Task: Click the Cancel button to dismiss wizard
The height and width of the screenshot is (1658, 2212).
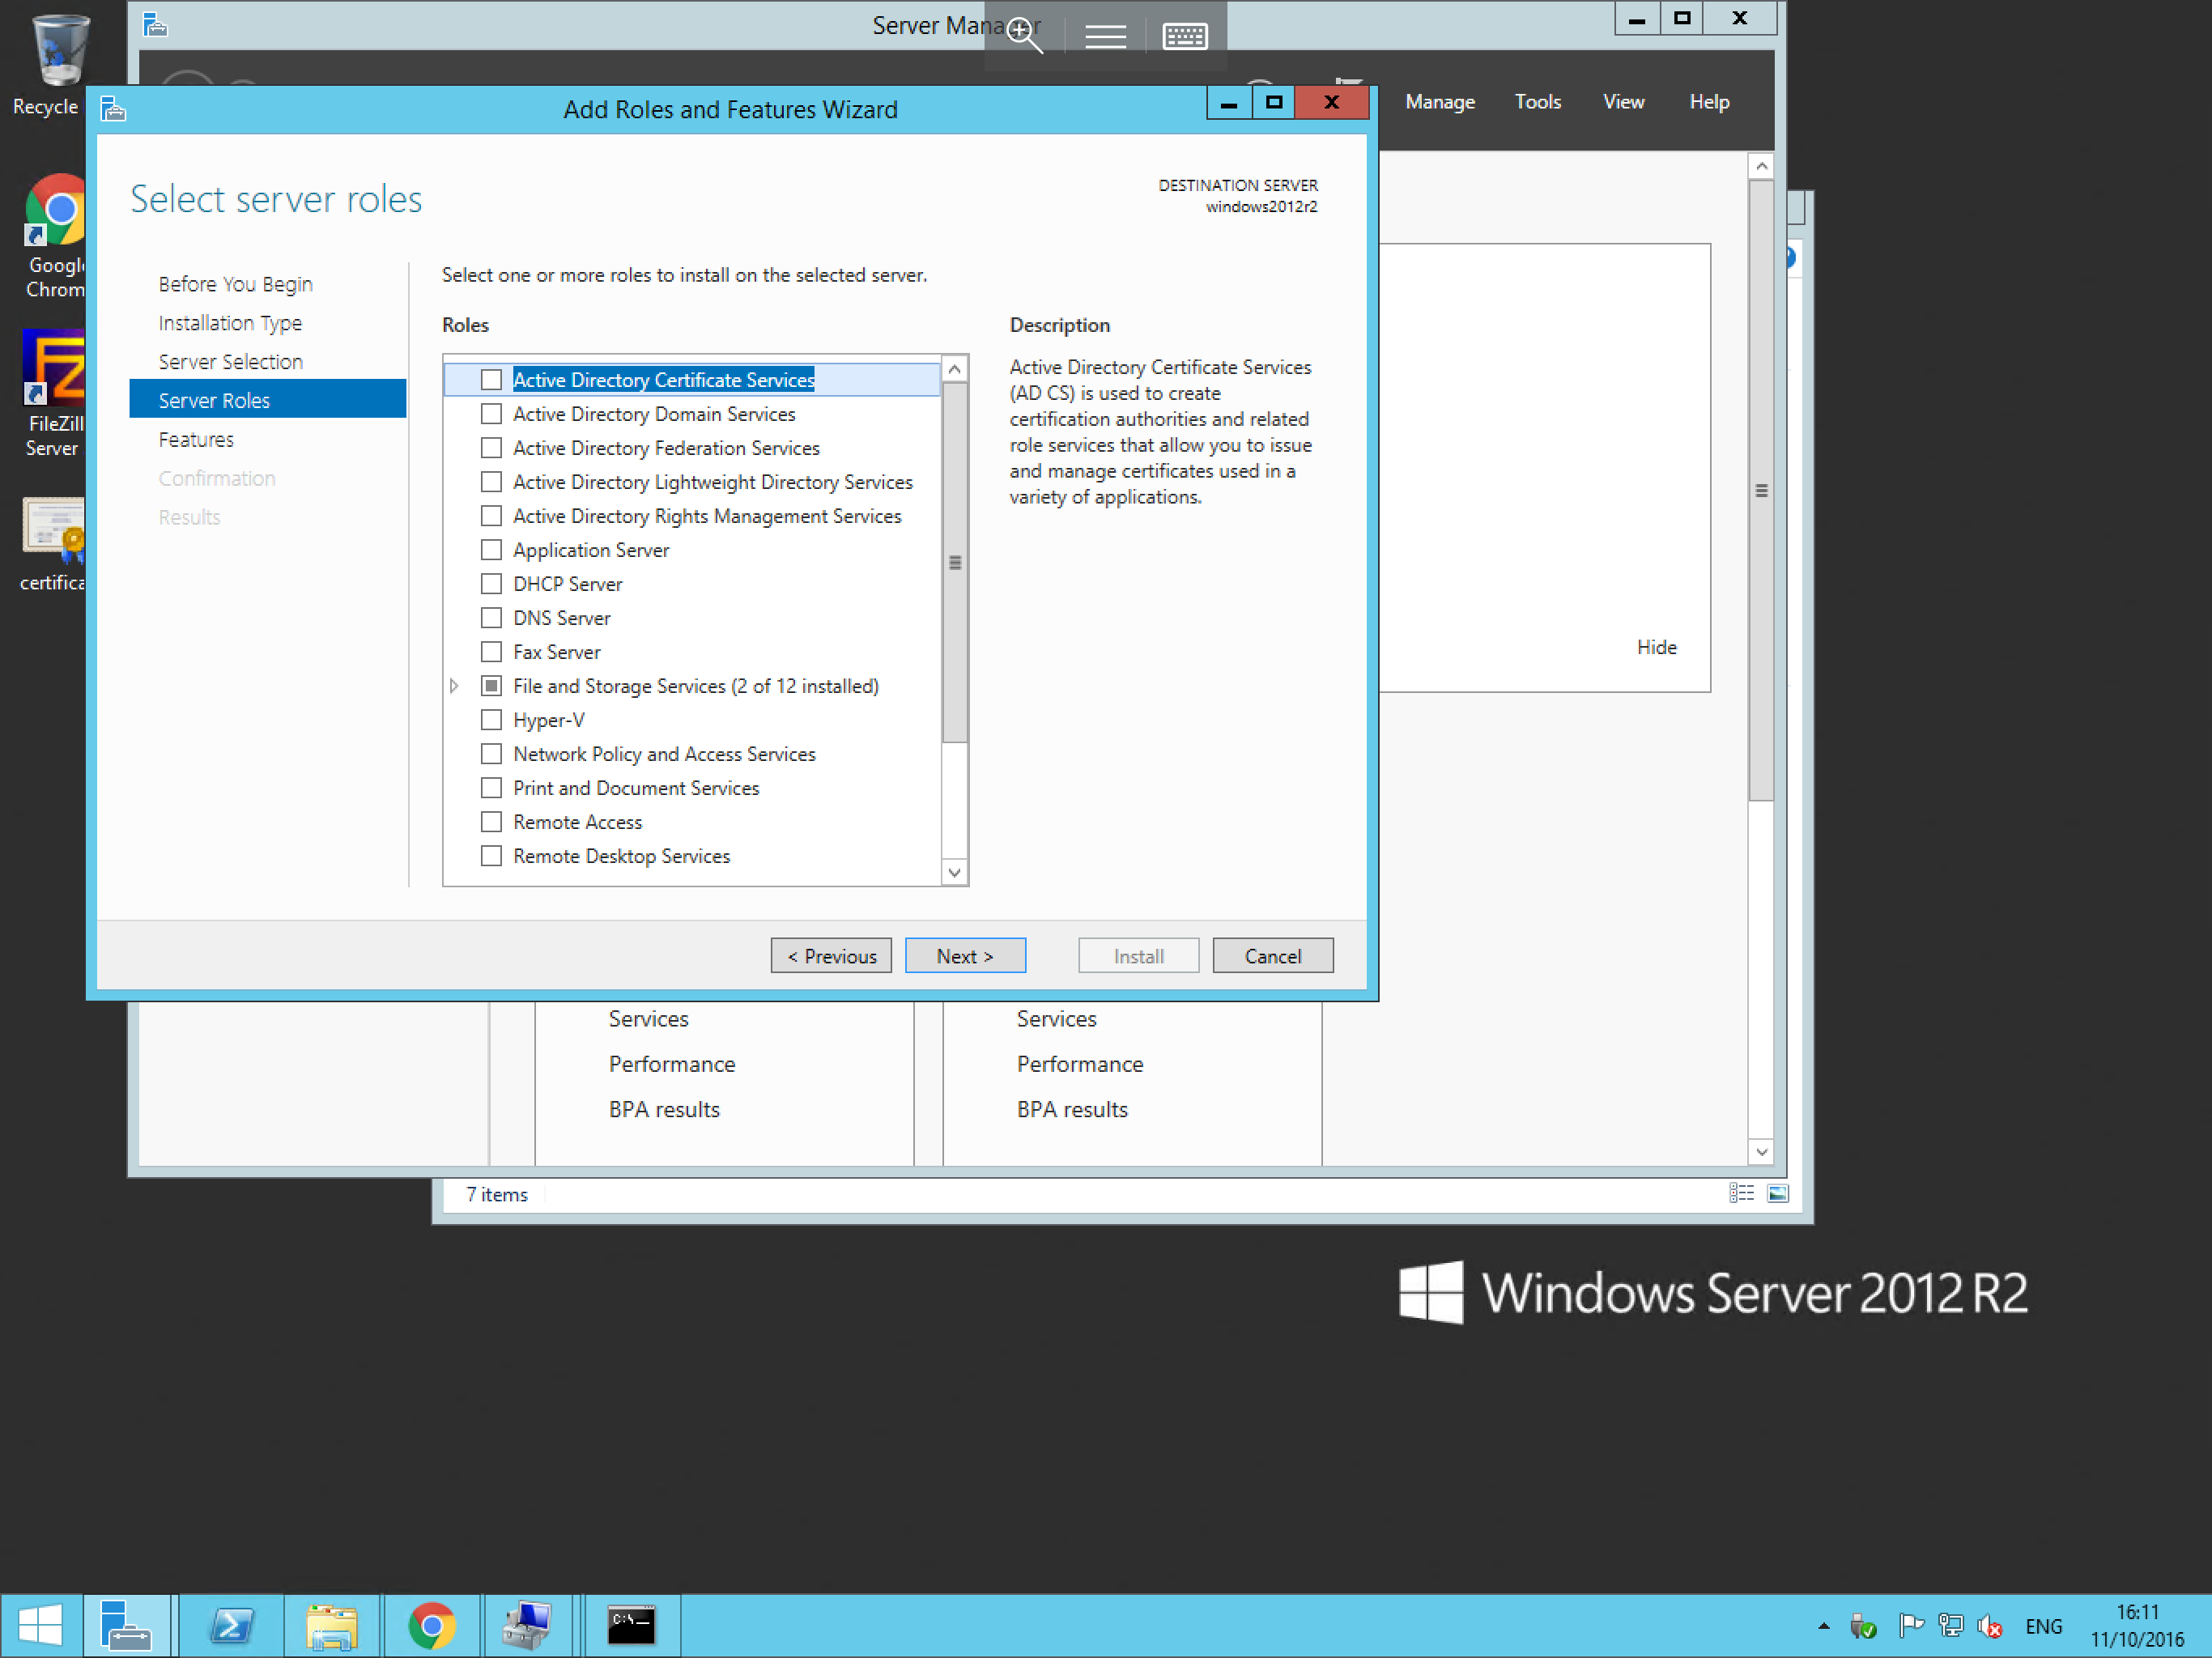Action: click(x=1275, y=954)
